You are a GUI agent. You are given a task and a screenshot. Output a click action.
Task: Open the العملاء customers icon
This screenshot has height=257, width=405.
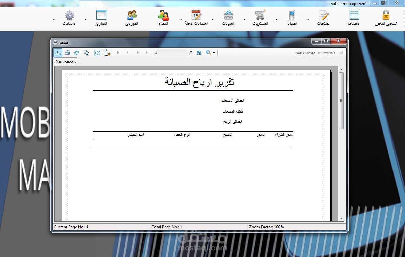[x=164, y=15]
